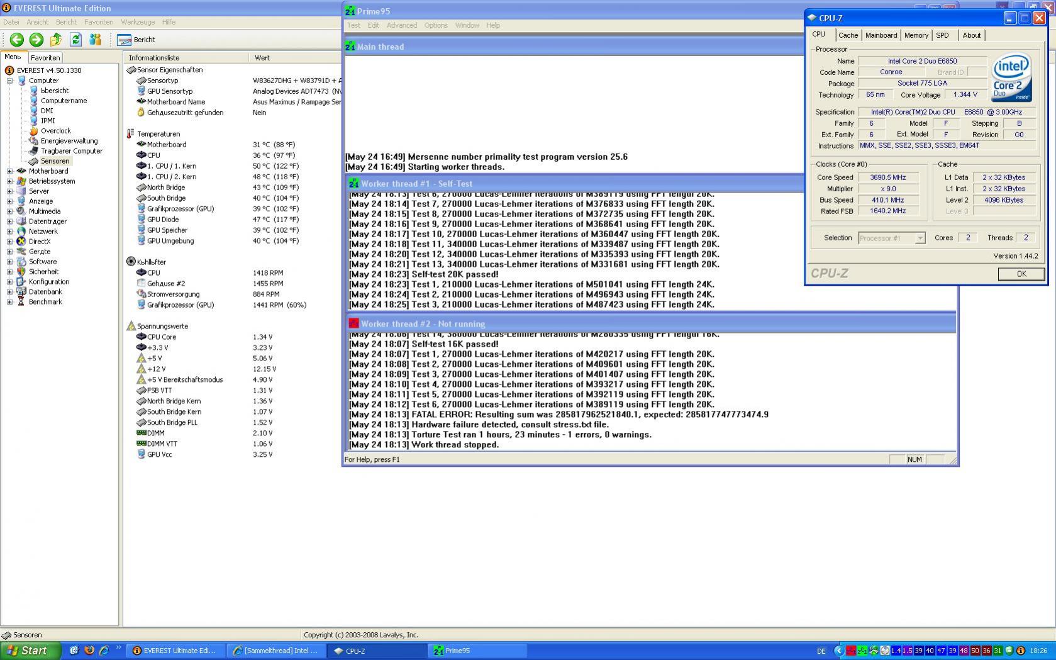
Task: Click the users icon in EVEREST toolbar
Action: [95, 40]
